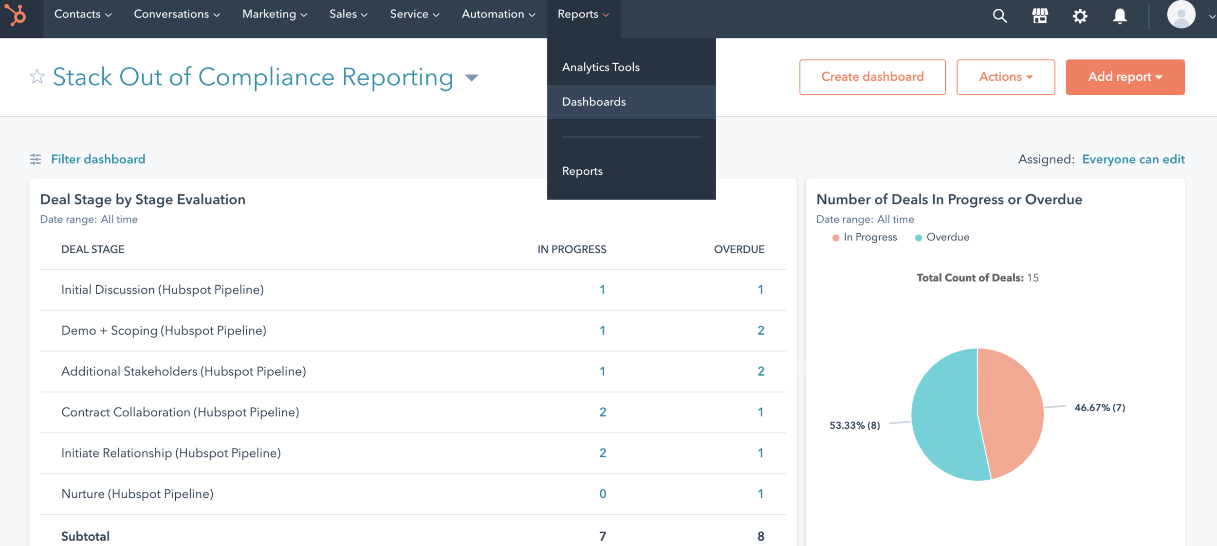Toggle the Overdue legend item

pyautogui.click(x=941, y=237)
